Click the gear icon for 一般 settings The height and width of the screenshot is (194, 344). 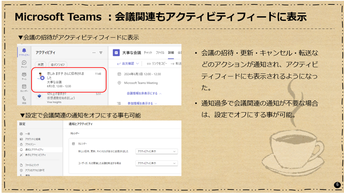[21, 134]
